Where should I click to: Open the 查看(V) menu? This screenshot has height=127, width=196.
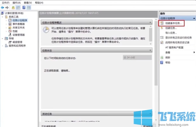[28, 3]
